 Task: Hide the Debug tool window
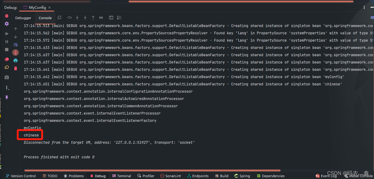pyautogui.click(x=371, y=7)
